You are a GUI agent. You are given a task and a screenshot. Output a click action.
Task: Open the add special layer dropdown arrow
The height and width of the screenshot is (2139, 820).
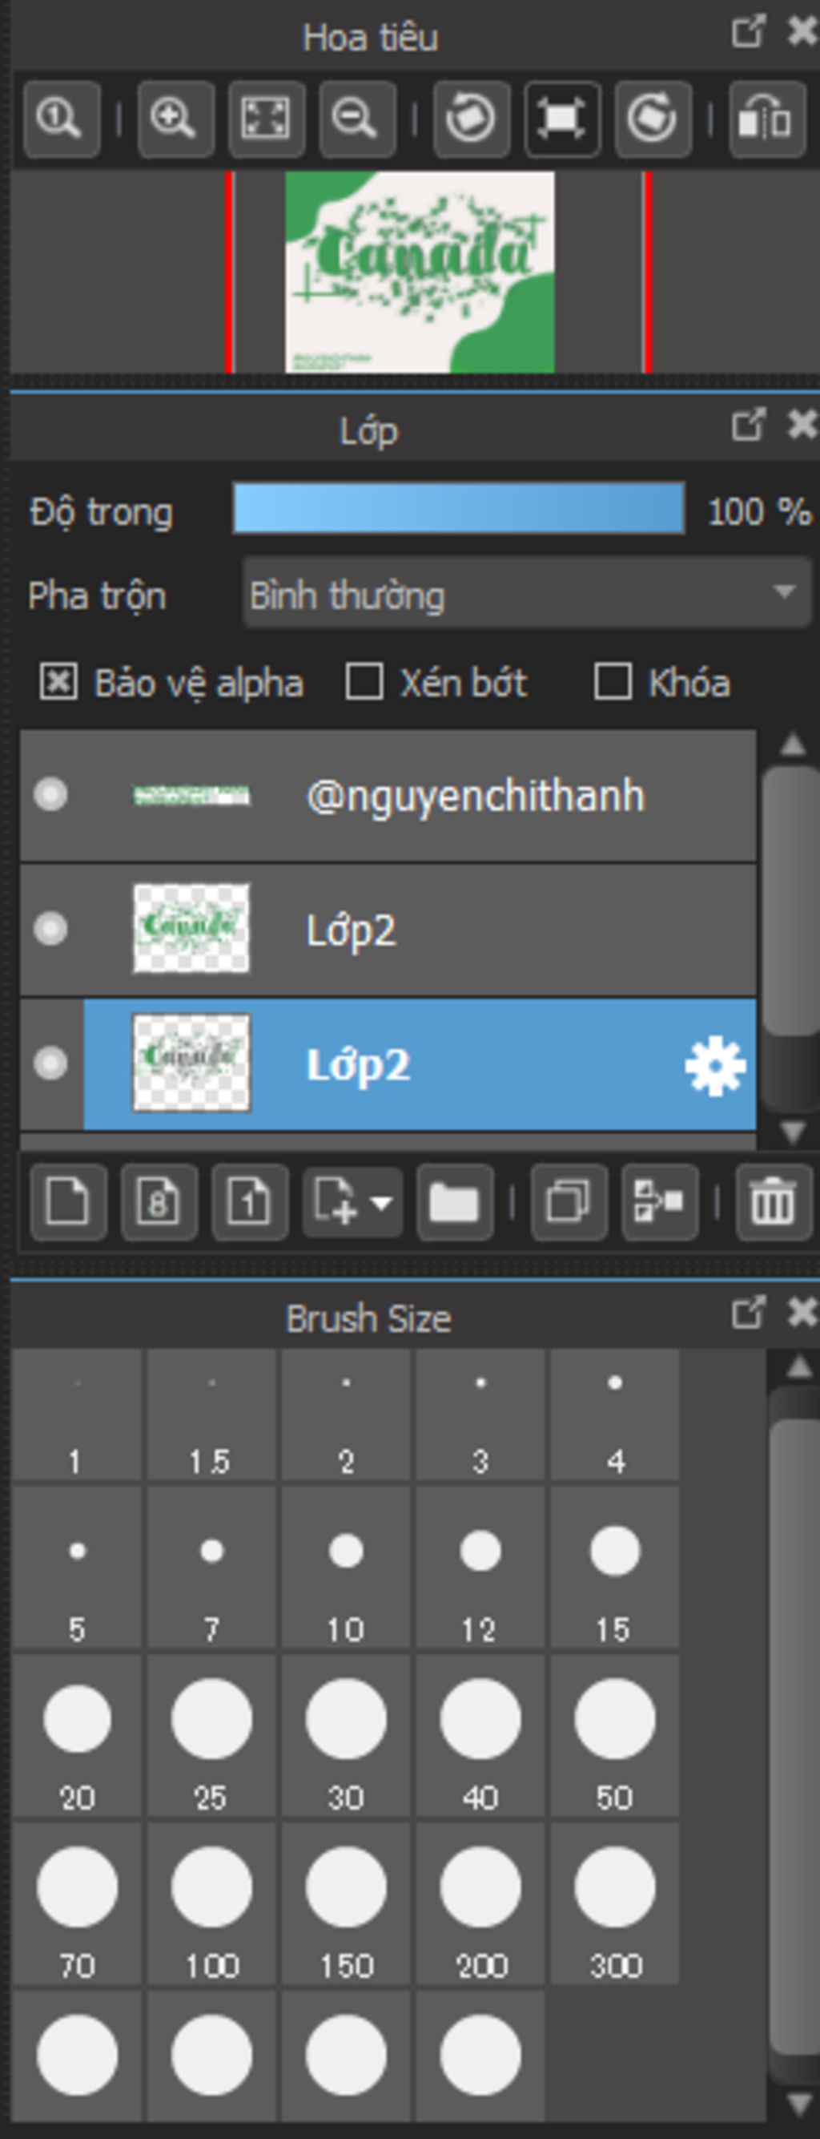click(382, 1202)
